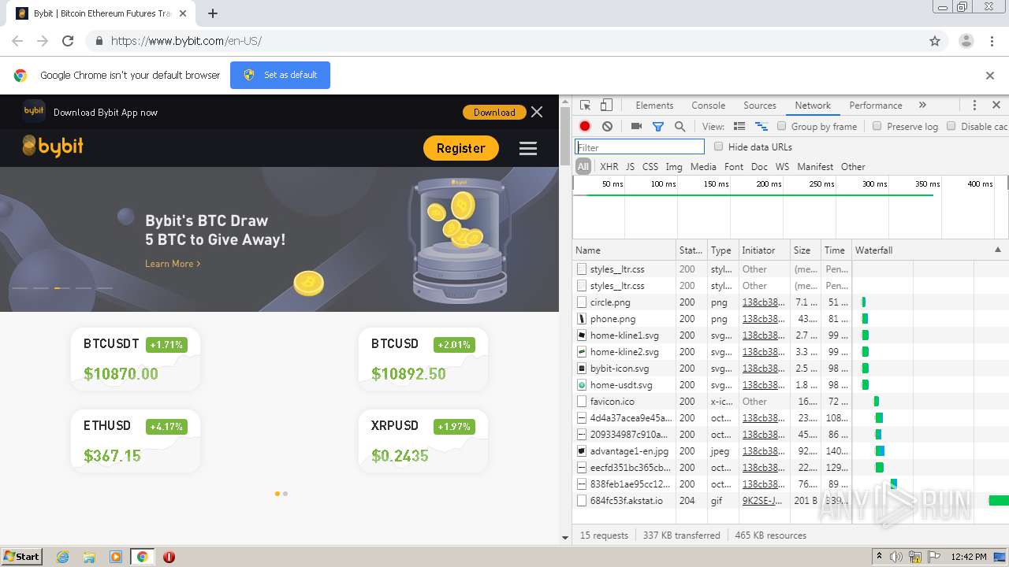Toggle the device toolbar icon
This screenshot has width=1009, height=567.
606,106
